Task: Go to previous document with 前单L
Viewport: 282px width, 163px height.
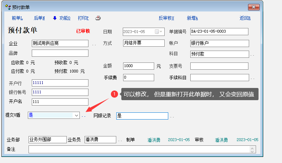Action: 17,18
